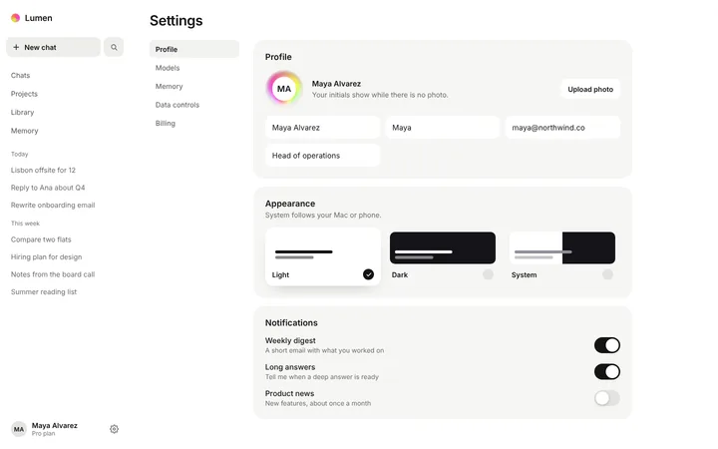Screen dimensions: 718x449
Task: Click the System theme preview thumbnail
Action: pyautogui.click(x=562, y=247)
